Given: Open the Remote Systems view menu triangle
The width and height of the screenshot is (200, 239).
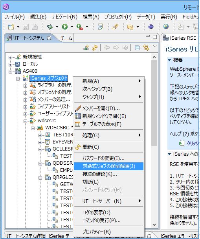Looking at the screenshot, I should (x=155, y=46).
